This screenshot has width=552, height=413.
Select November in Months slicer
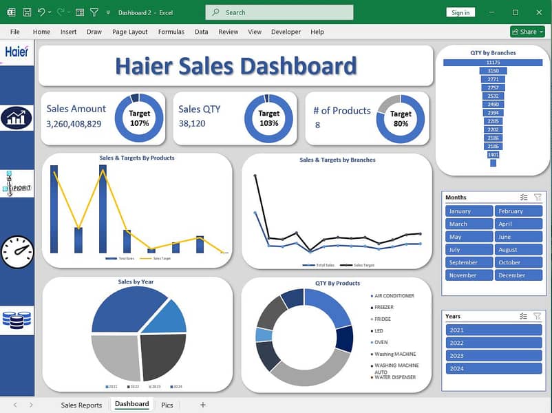(469, 275)
